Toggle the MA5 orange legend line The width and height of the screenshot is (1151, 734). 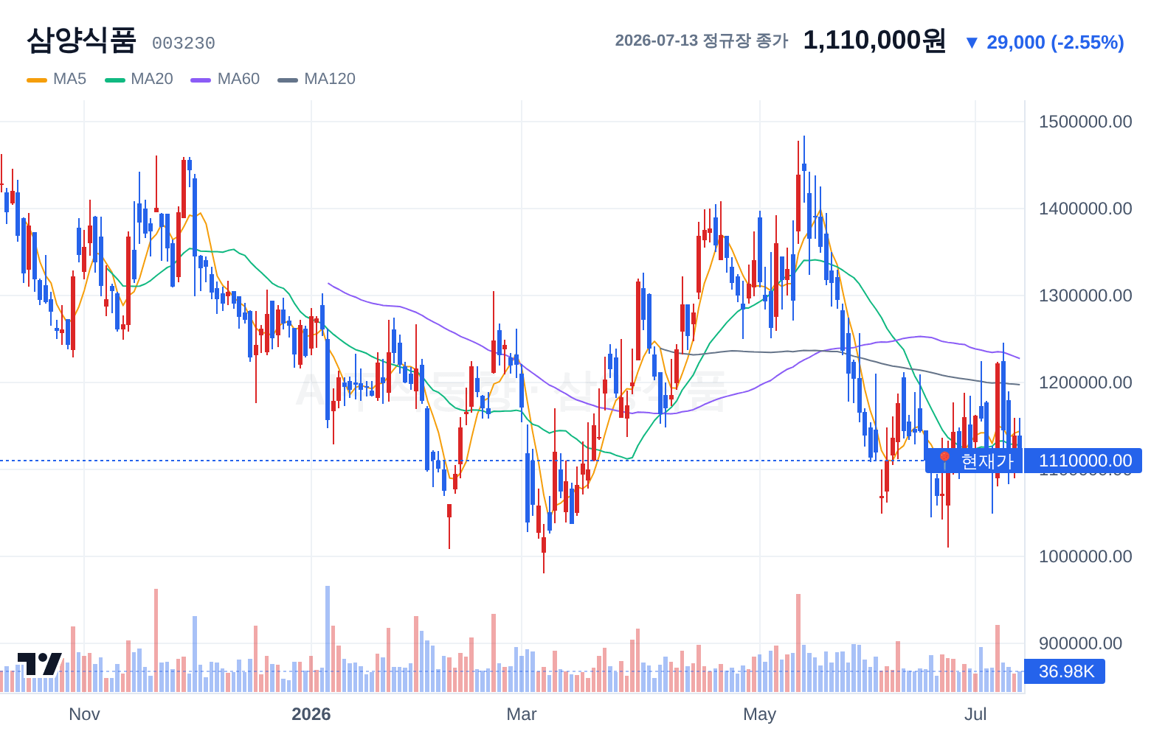[37, 80]
